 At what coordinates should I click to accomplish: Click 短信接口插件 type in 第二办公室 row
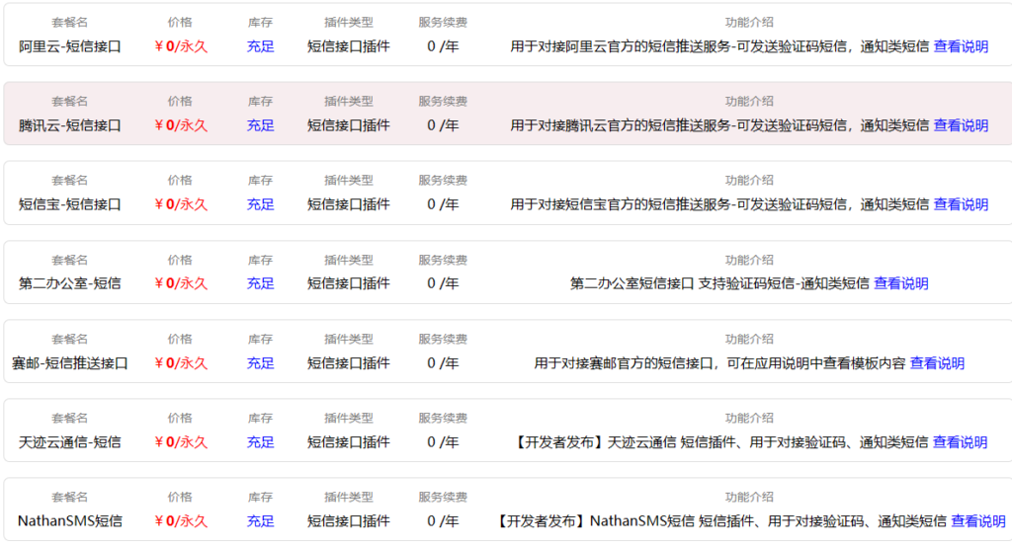[x=349, y=283]
